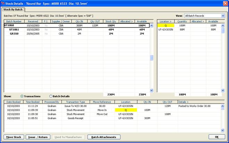
Task: Select the UT-GOODSIN location row
Action: [166, 30]
